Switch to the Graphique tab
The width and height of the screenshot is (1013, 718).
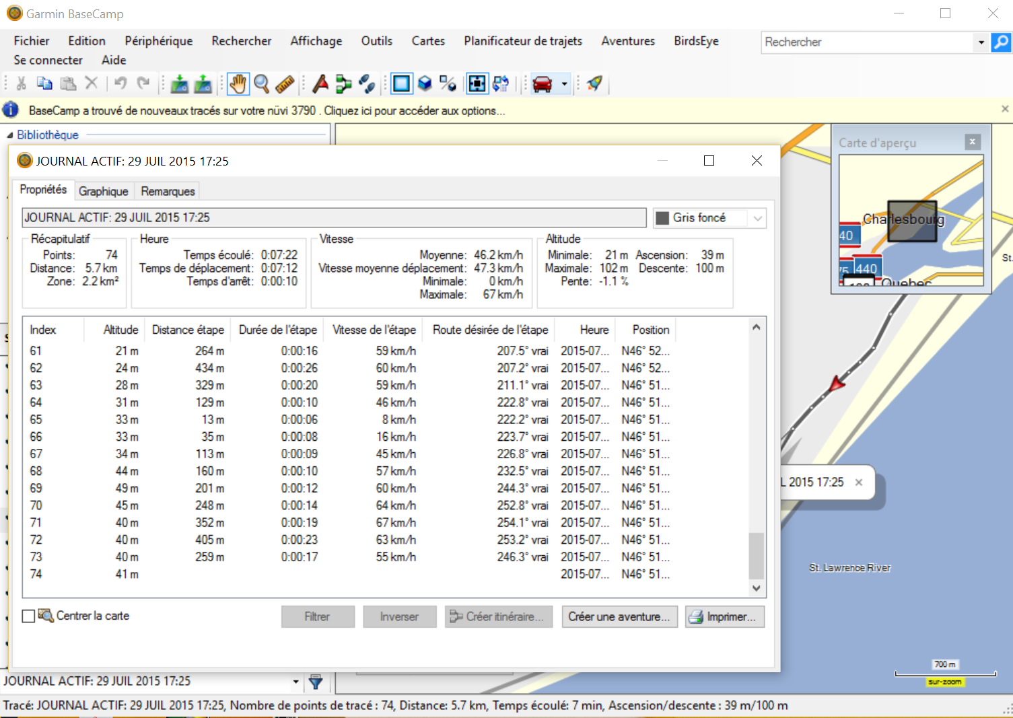coord(104,192)
